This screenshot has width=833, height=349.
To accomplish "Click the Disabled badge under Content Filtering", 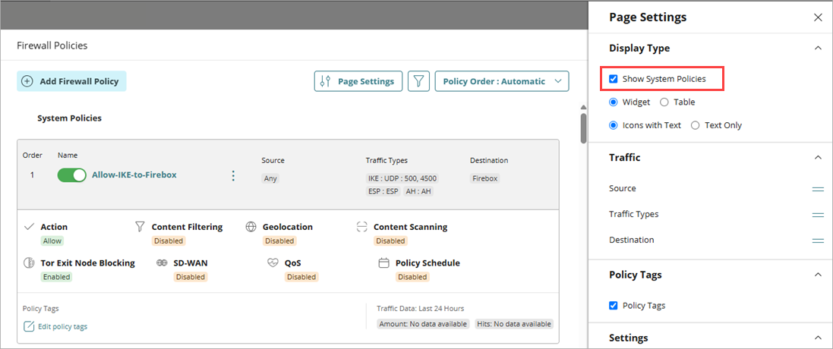I will (x=169, y=241).
